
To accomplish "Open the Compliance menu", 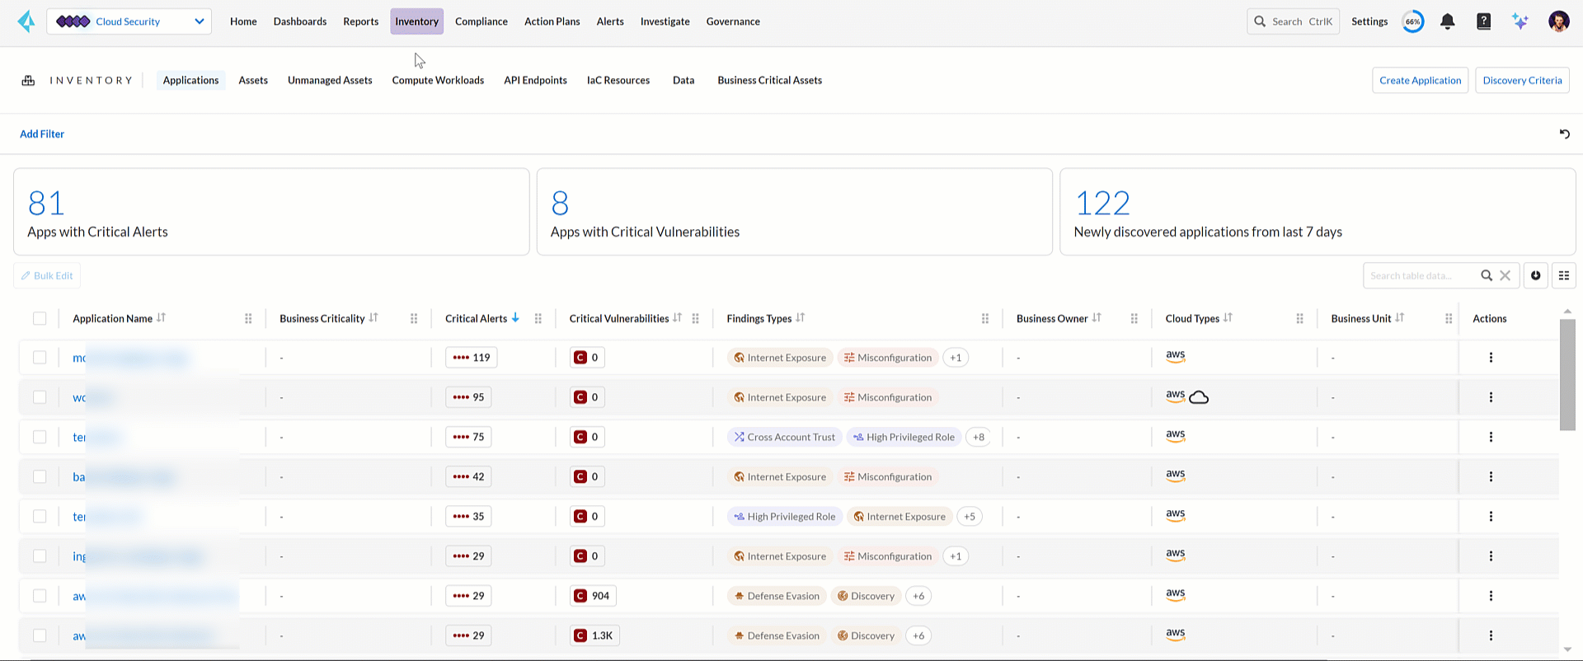I will (481, 21).
